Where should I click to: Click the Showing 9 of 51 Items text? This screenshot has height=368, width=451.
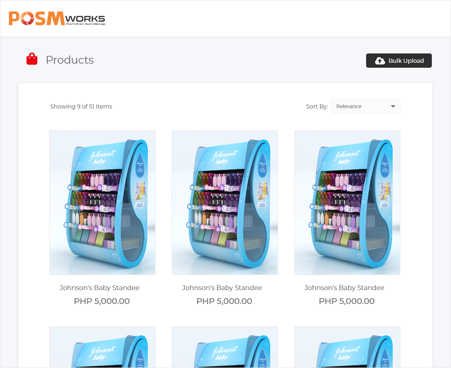pos(81,106)
